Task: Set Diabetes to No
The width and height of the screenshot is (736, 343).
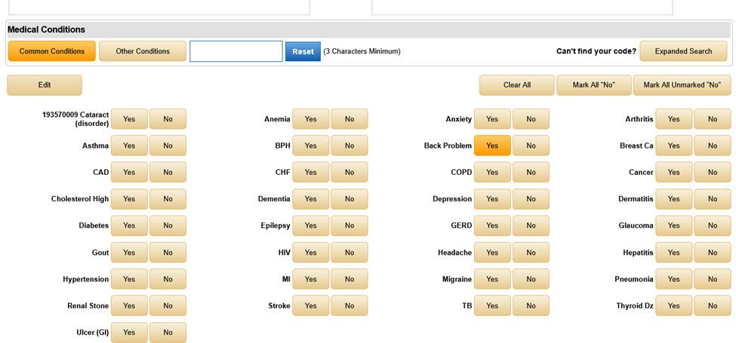Action: tap(168, 225)
